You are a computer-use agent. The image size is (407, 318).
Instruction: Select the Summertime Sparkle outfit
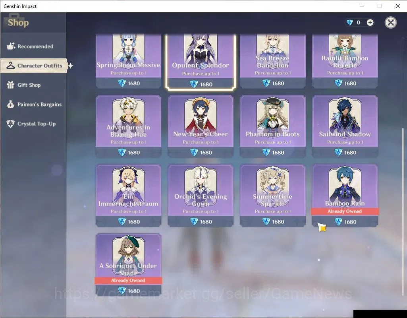(x=272, y=196)
